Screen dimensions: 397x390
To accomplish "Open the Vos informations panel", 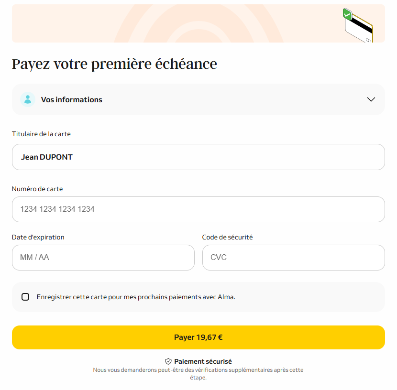I will (198, 99).
